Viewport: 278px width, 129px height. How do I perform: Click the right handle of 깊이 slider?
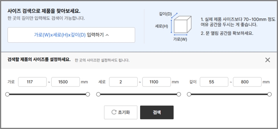point(270,94)
